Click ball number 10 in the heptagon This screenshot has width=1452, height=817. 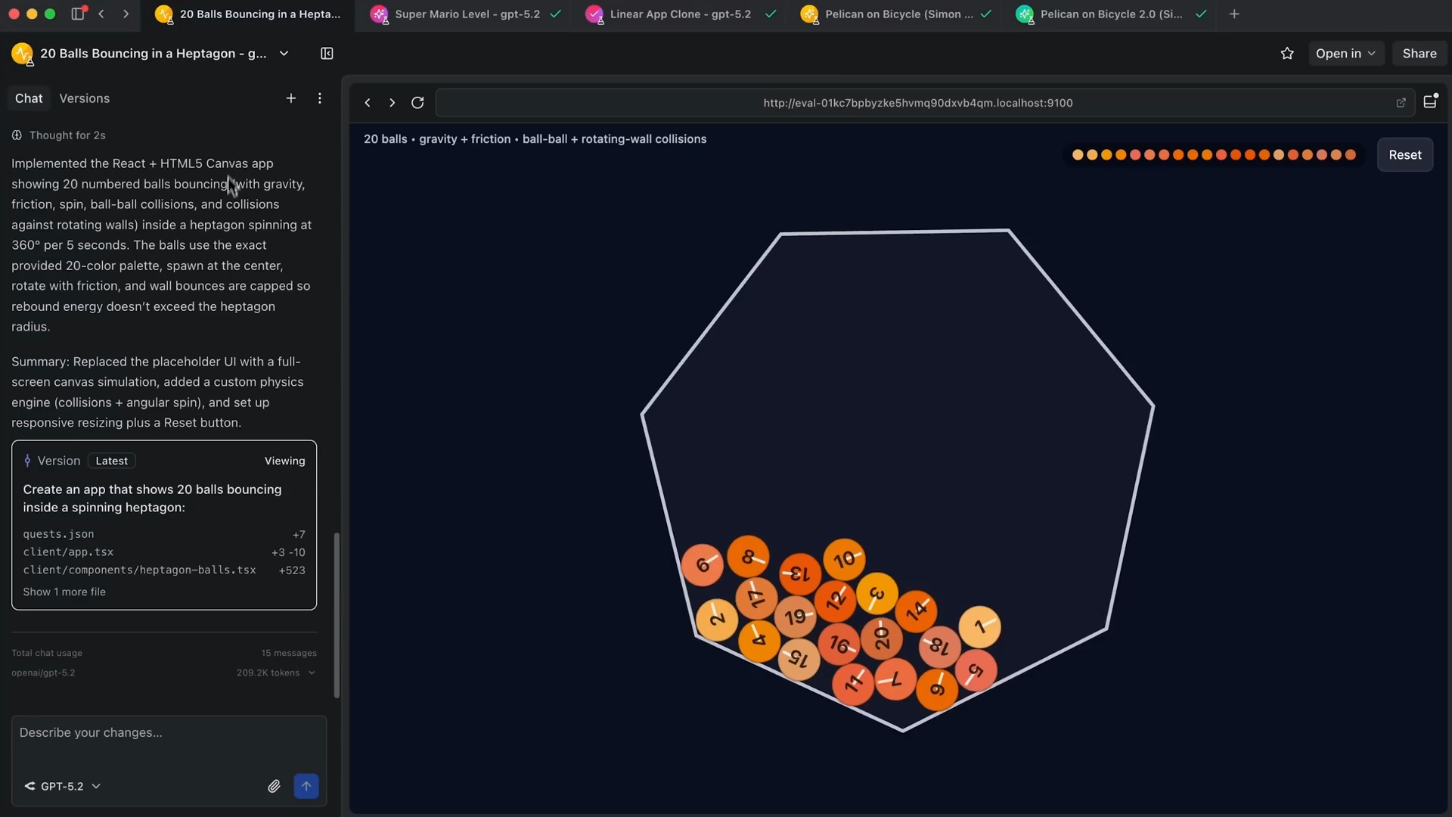pyautogui.click(x=844, y=559)
